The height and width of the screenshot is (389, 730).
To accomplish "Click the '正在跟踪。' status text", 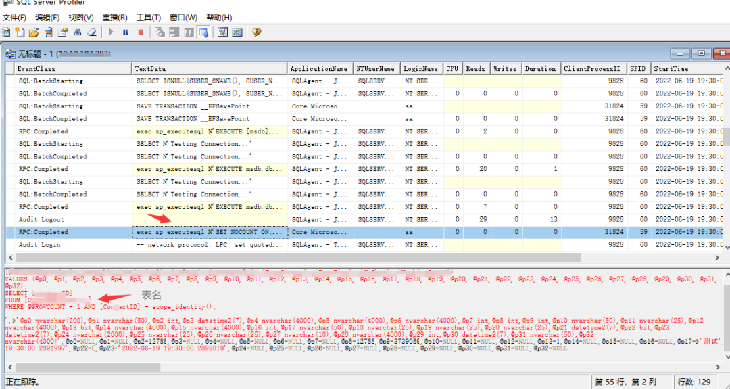I will (x=23, y=382).
